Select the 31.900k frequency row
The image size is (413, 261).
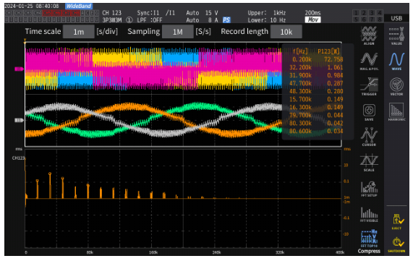coord(316,75)
